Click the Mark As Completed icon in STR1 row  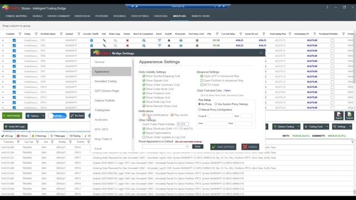[144, 41]
